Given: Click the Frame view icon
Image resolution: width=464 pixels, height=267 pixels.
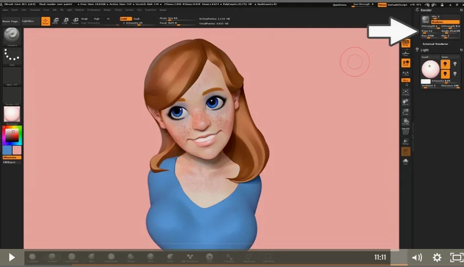Looking at the screenshot, I should 406,93.
